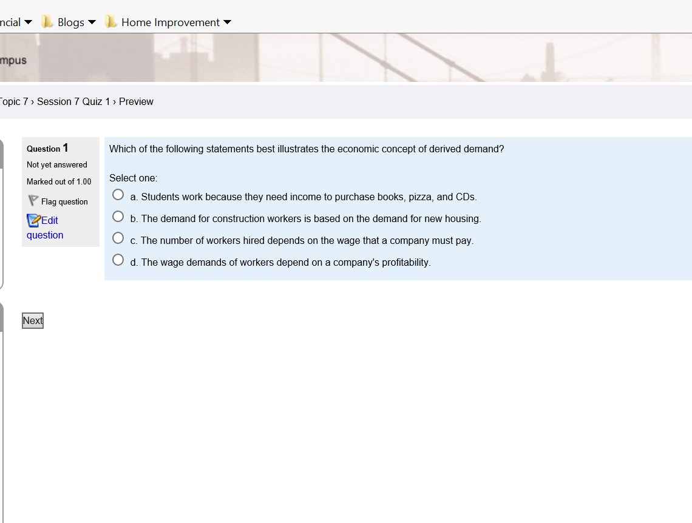The height and width of the screenshot is (523, 692).
Task: Click the Home Improvement bookmark label
Action: pyautogui.click(x=171, y=22)
